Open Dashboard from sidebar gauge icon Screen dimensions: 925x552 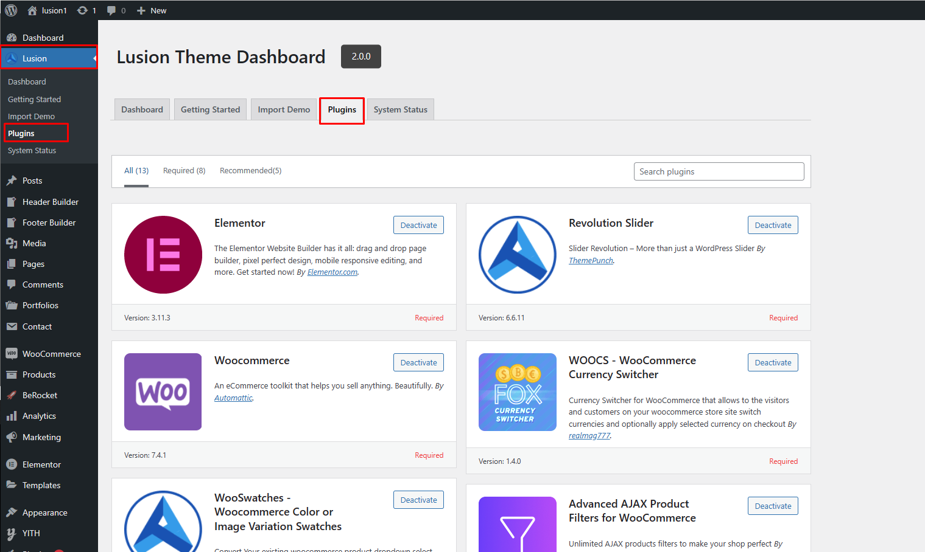point(12,38)
